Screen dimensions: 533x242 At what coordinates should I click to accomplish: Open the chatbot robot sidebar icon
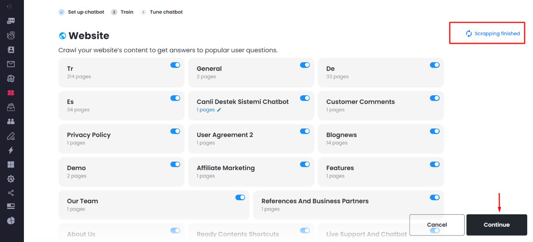coord(11,35)
